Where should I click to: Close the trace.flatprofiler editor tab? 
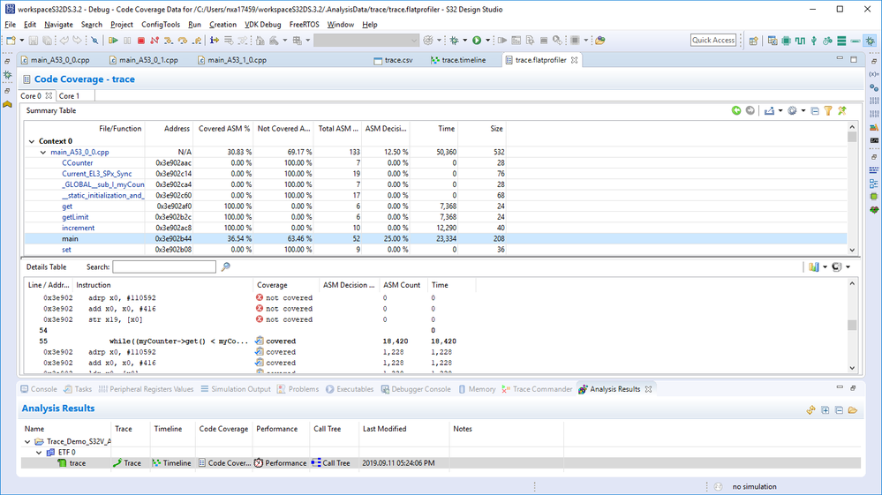click(574, 60)
